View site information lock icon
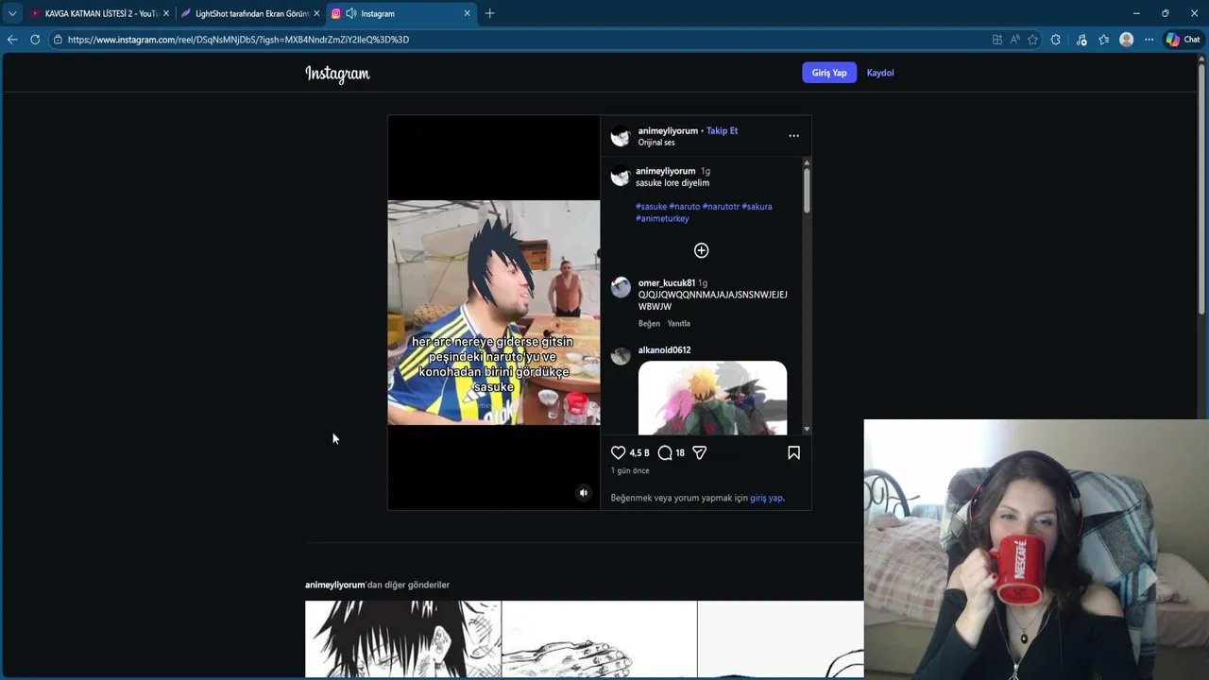Screen dimensions: 1209x680 point(58,40)
